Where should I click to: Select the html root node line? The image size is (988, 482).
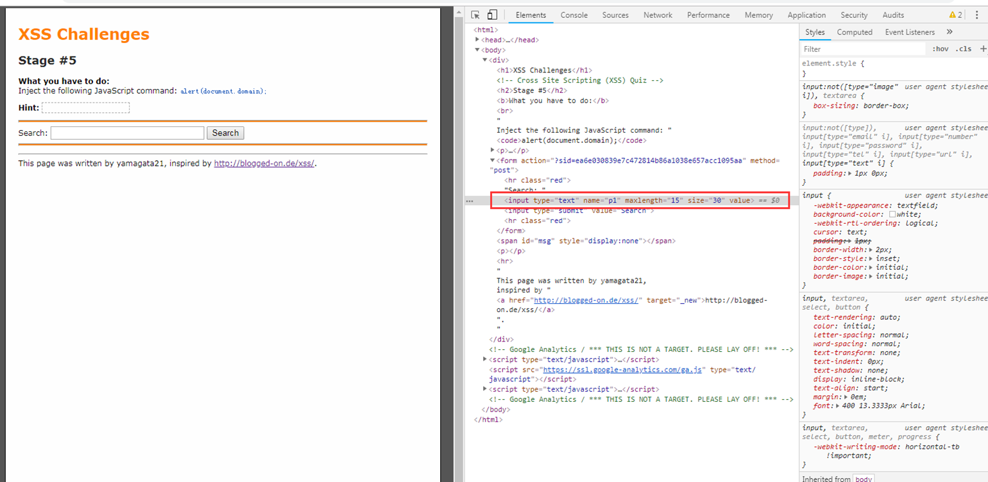click(486, 30)
